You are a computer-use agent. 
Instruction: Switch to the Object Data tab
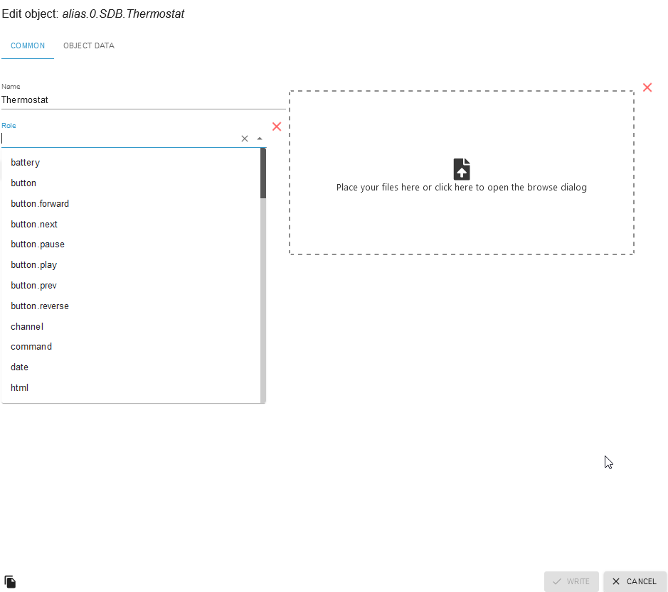point(89,46)
